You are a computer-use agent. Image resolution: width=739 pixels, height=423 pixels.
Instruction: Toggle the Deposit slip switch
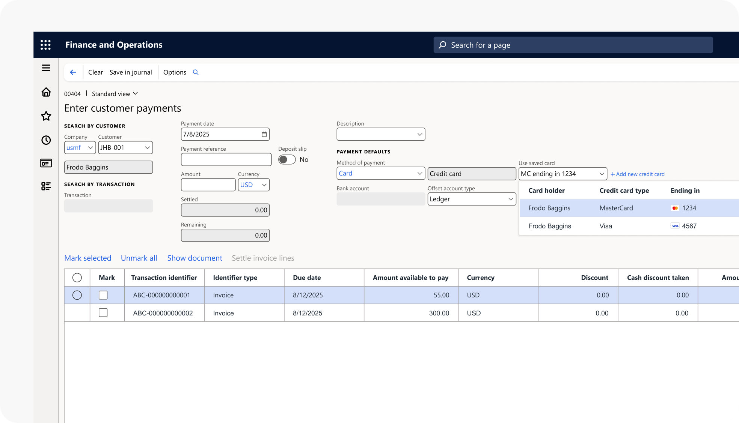point(287,160)
